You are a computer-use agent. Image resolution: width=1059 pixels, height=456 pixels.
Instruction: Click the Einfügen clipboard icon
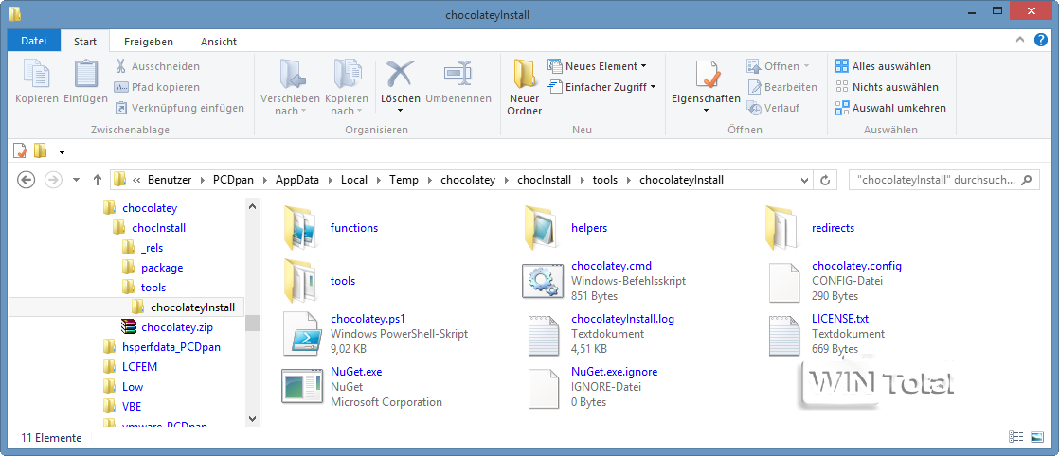tap(86, 73)
